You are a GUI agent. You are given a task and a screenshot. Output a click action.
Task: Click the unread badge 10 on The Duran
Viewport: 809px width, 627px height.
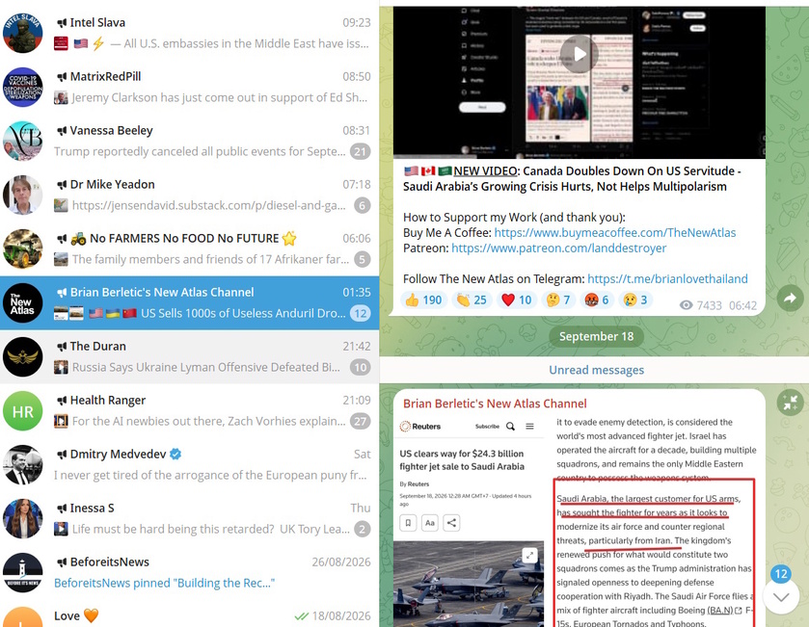pyautogui.click(x=360, y=367)
